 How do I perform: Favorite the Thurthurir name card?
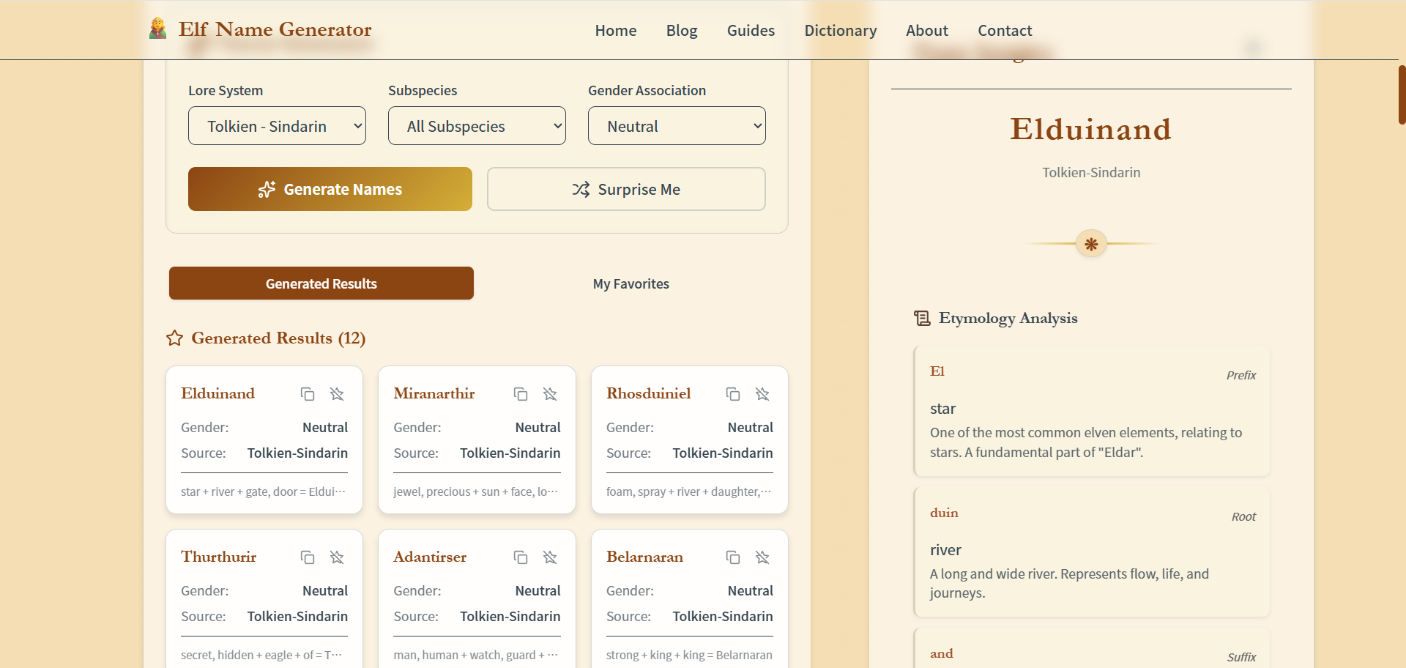tap(337, 557)
